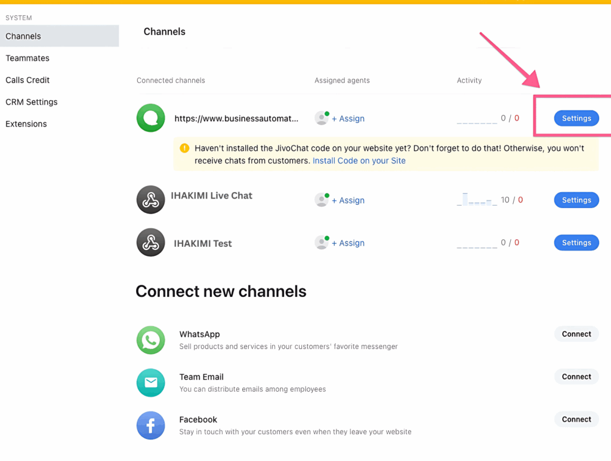
Task: Open Settings for IHAKIMI Live Chat
Action: click(x=576, y=200)
